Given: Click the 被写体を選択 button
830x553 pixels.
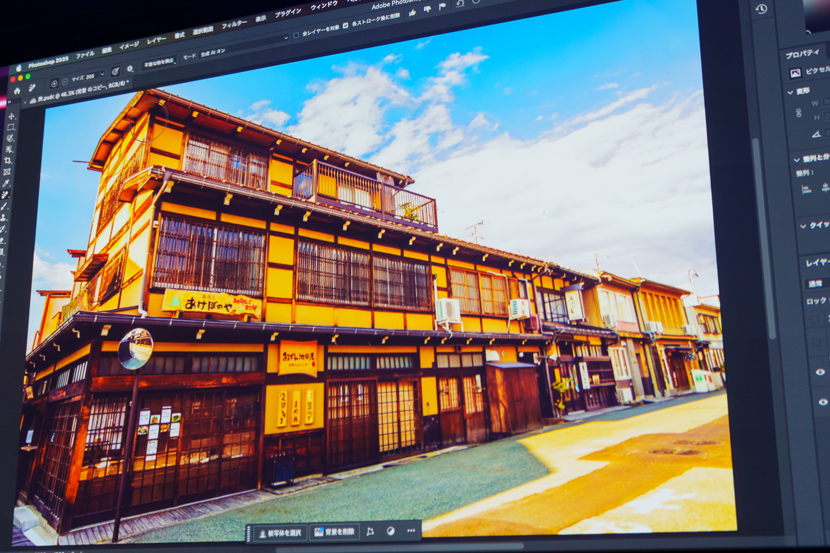Looking at the screenshot, I should pyautogui.click(x=281, y=533).
